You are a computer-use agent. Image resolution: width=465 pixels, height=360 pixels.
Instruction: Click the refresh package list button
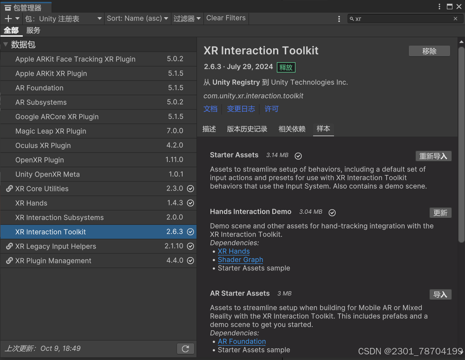(185, 348)
